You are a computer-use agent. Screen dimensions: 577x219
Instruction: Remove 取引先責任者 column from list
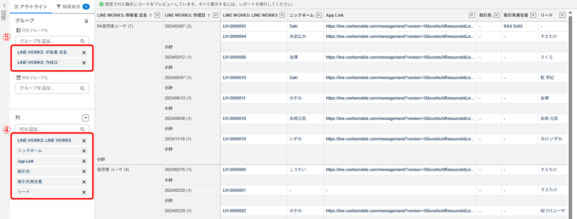pos(84,182)
